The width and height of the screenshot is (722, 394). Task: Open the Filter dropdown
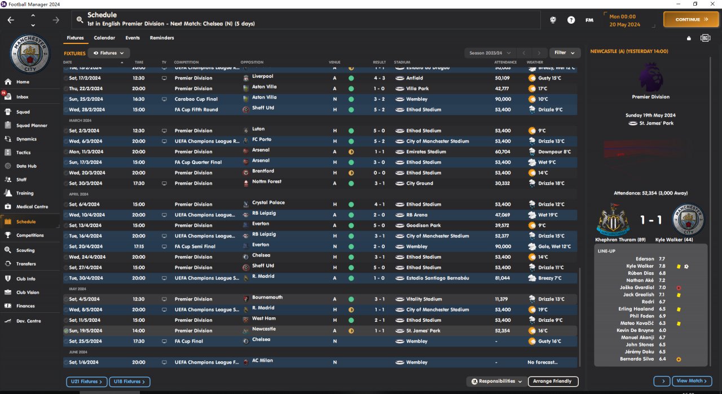pyautogui.click(x=565, y=53)
